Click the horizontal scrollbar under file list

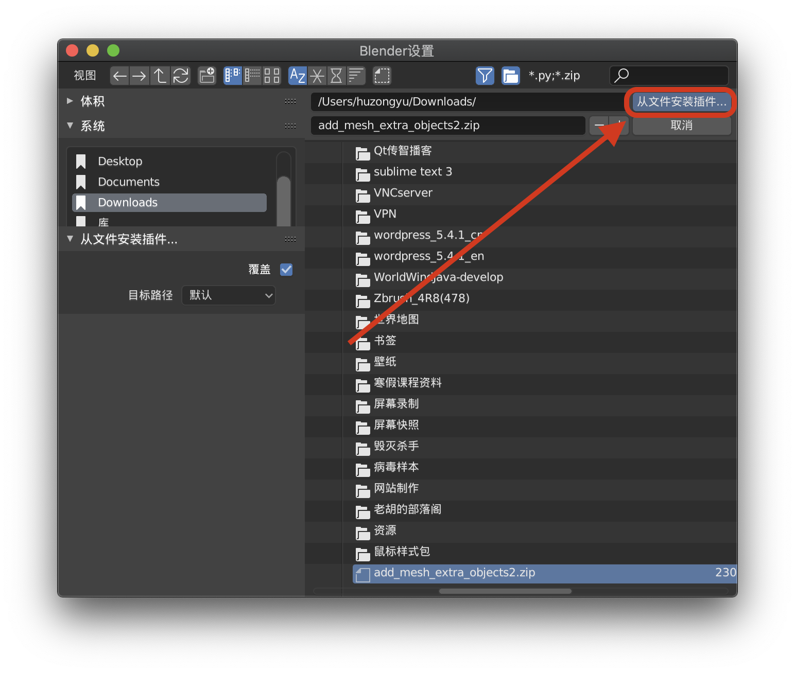505,591
